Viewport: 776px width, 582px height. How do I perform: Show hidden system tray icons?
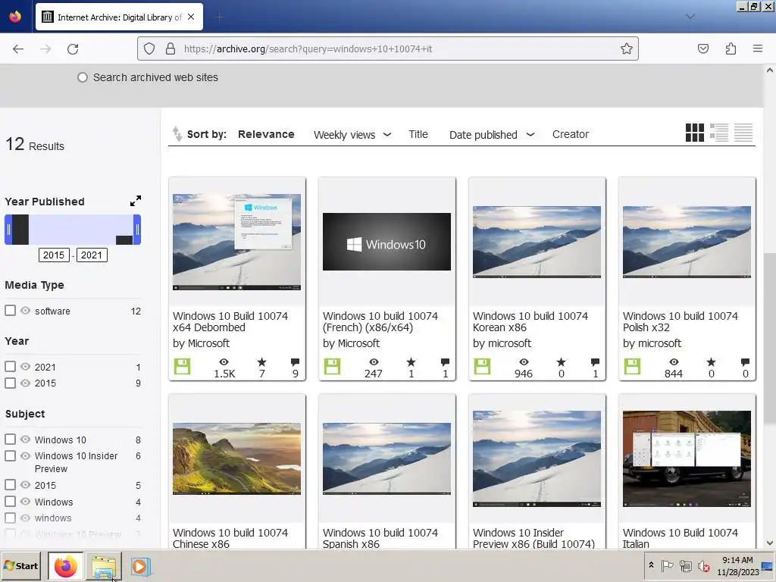pyautogui.click(x=651, y=565)
